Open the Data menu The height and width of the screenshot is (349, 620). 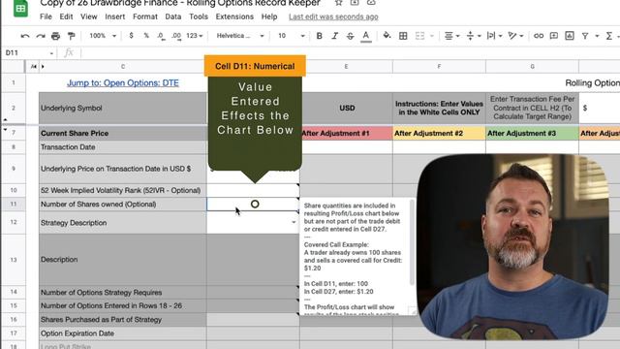(x=173, y=16)
